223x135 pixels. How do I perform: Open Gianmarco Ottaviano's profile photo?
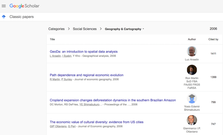[192, 120]
